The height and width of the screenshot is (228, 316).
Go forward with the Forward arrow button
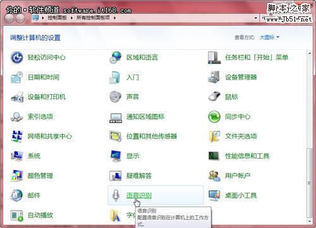click(x=20, y=18)
